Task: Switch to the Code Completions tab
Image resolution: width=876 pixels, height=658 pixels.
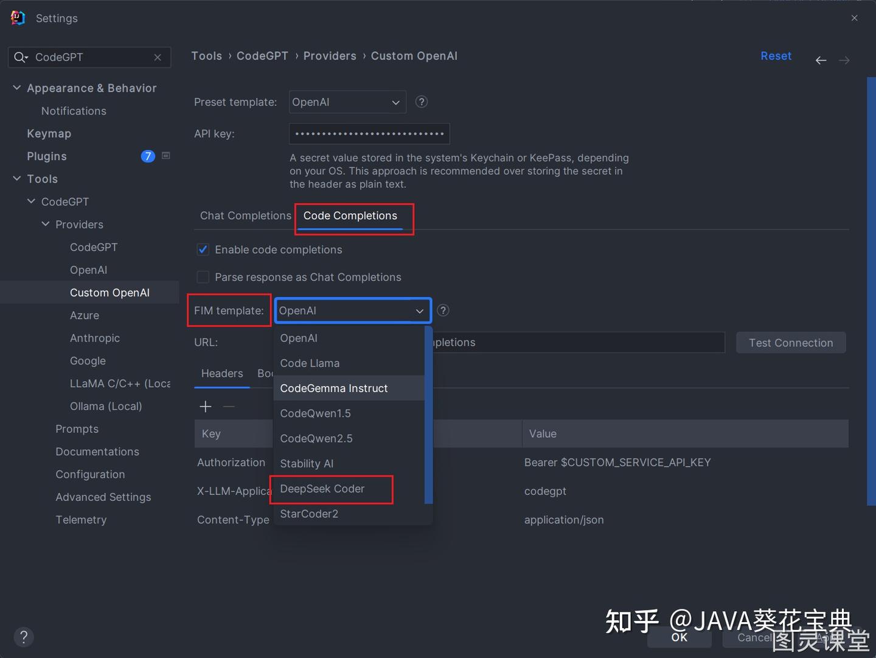Action: (350, 215)
